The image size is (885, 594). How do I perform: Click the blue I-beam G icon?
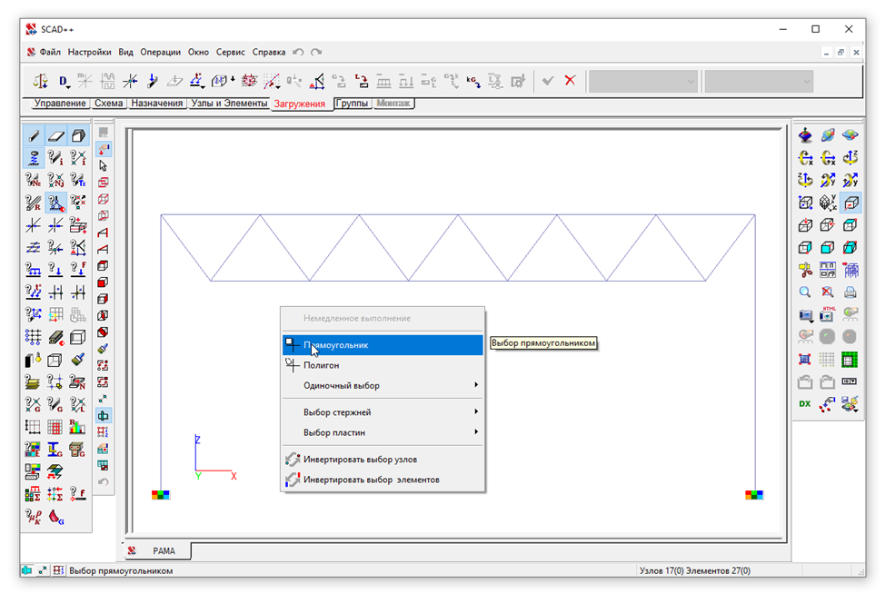click(55, 449)
